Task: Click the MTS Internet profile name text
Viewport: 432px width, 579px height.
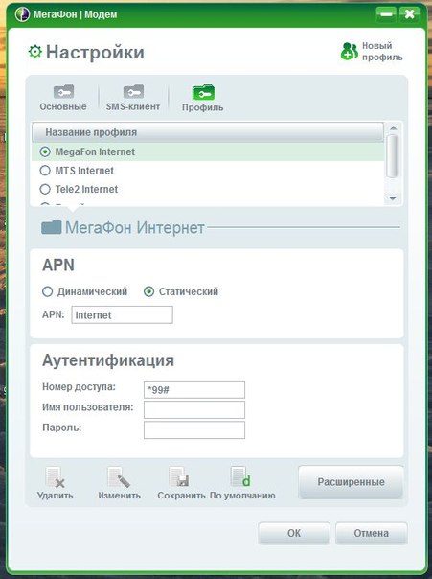Action: pos(84,171)
